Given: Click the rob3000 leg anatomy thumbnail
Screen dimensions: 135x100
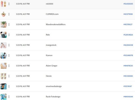Looking at the screenshot, I should coord(4,4).
